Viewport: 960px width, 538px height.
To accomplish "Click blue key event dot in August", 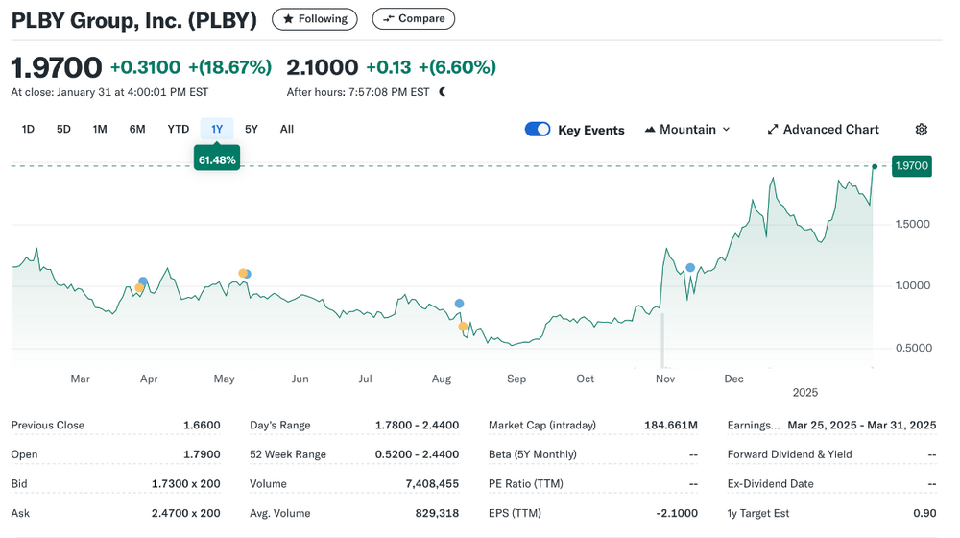I will point(459,304).
